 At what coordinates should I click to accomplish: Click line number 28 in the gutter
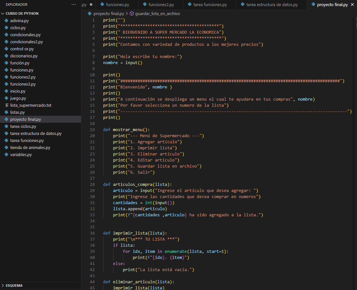coord(92,184)
